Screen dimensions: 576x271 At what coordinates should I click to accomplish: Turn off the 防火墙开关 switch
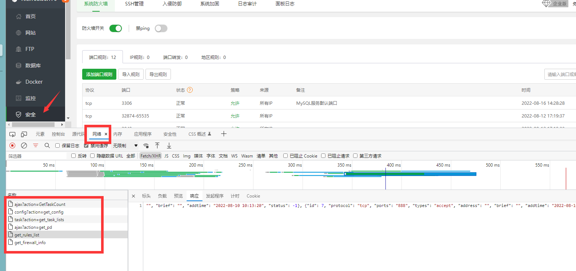point(116,28)
